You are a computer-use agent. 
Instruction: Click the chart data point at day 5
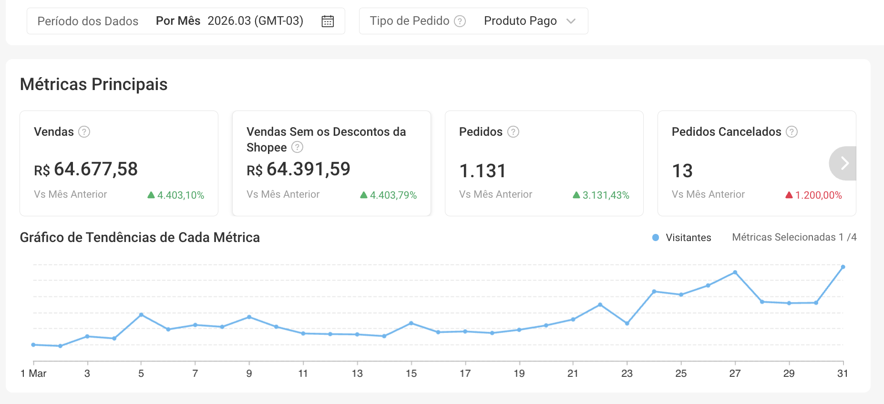141,315
